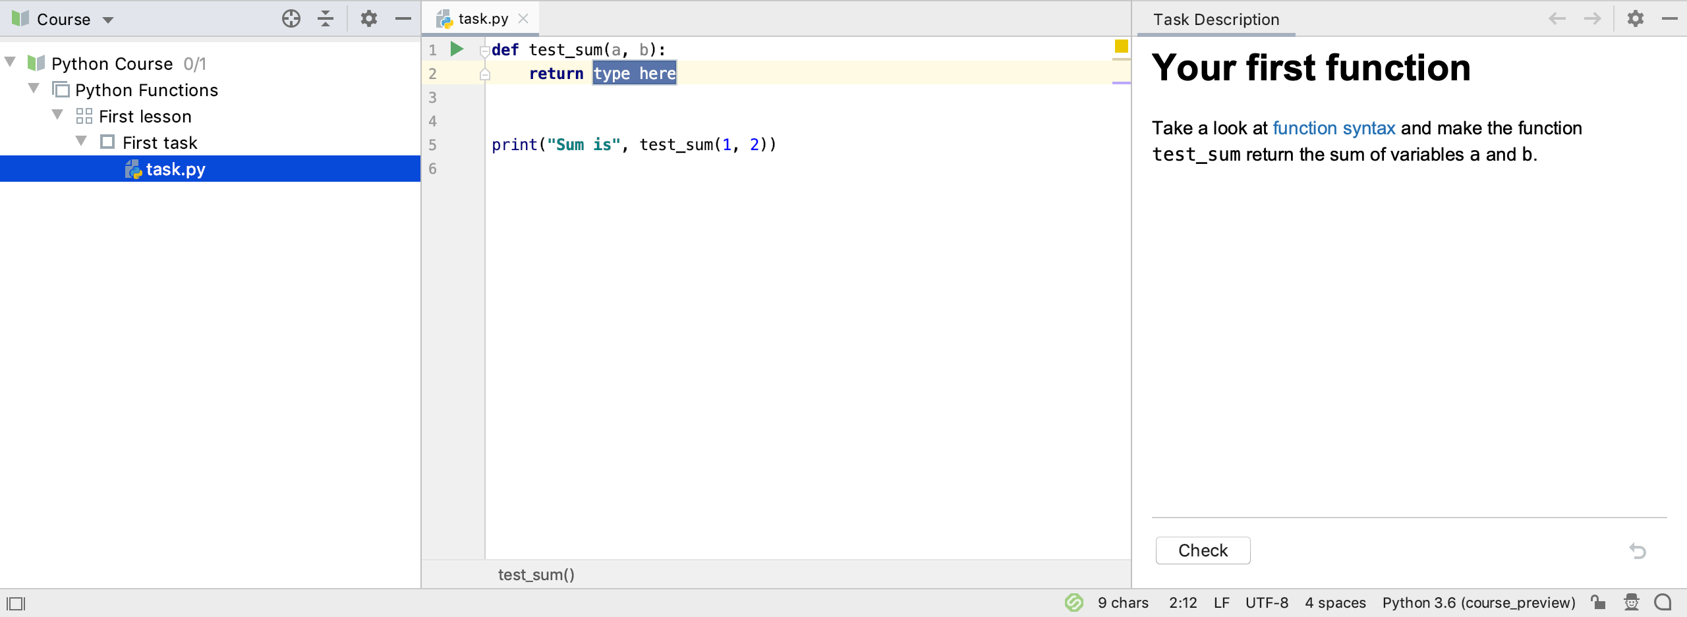Click the Check button
Screen dimensions: 1687x617
[1203, 550]
